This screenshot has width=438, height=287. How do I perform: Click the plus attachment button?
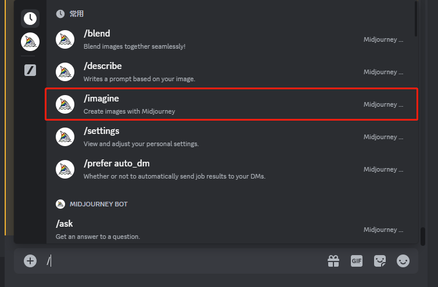point(30,261)
